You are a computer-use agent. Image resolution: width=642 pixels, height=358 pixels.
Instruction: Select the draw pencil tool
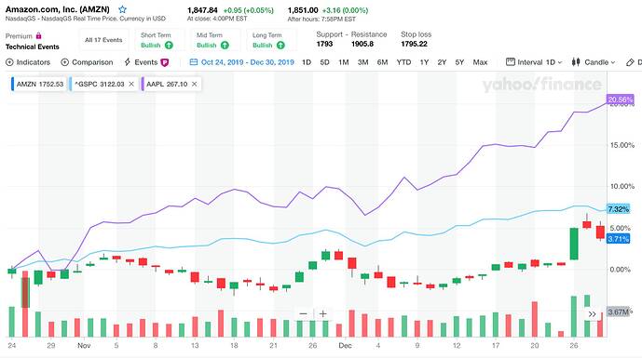pos(630,62)
